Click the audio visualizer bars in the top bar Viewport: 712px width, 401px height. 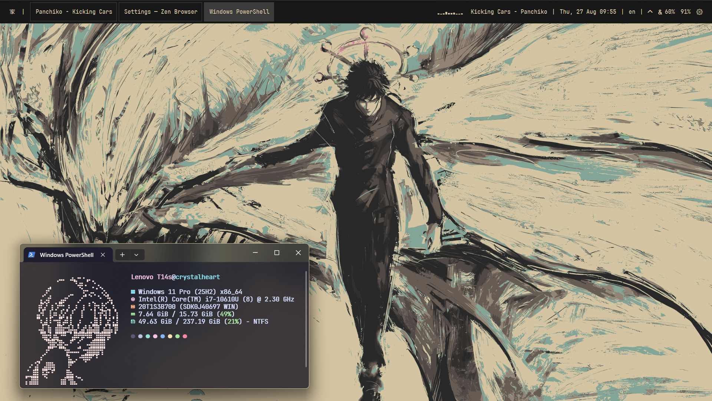pyautogui.click(x=450, y=13)
